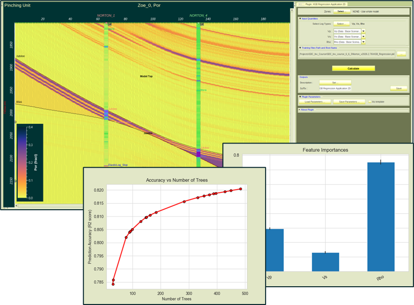Open the Rho data dropdown arrow
414x305 pixels.
(x=363, y=42)
